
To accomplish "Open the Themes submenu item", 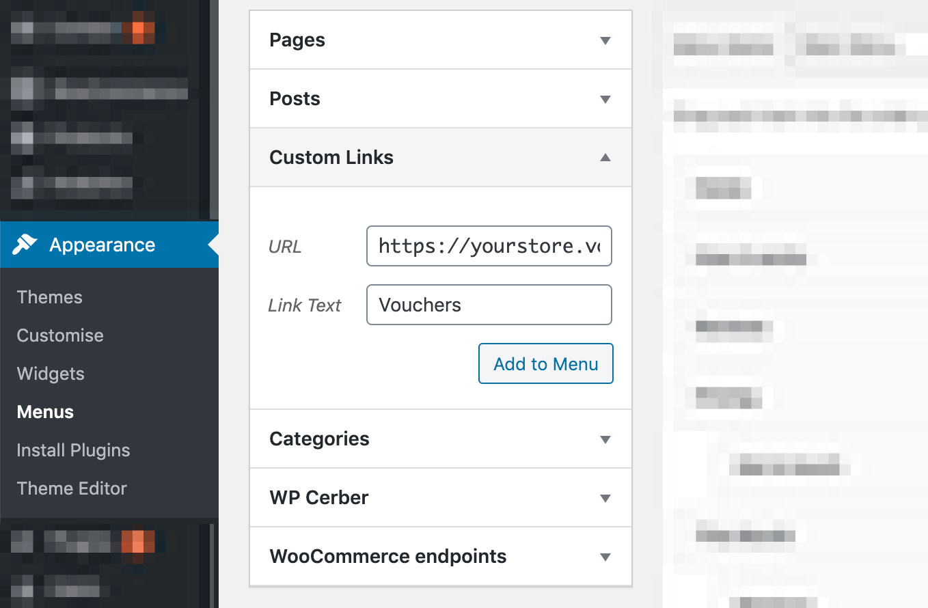I will [x=49, y=297].
